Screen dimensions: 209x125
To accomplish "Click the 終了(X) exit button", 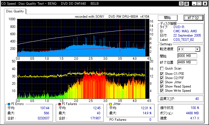I will click(193, 18).
